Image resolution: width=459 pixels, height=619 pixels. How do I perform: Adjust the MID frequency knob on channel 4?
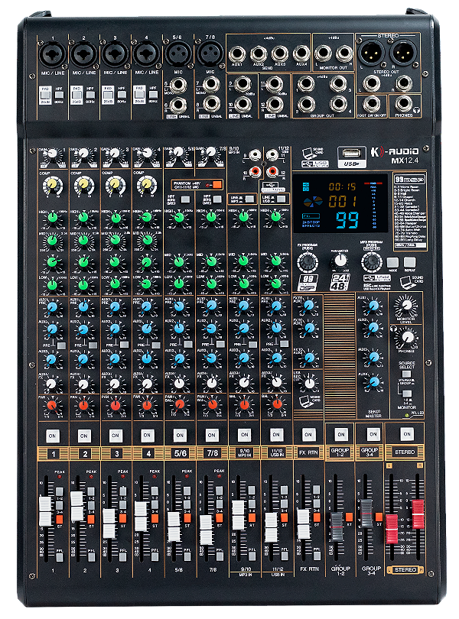[147, 240]
